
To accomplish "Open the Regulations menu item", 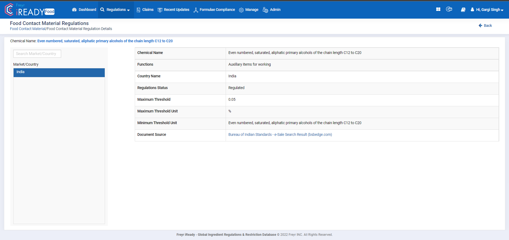I will (115, 10).
